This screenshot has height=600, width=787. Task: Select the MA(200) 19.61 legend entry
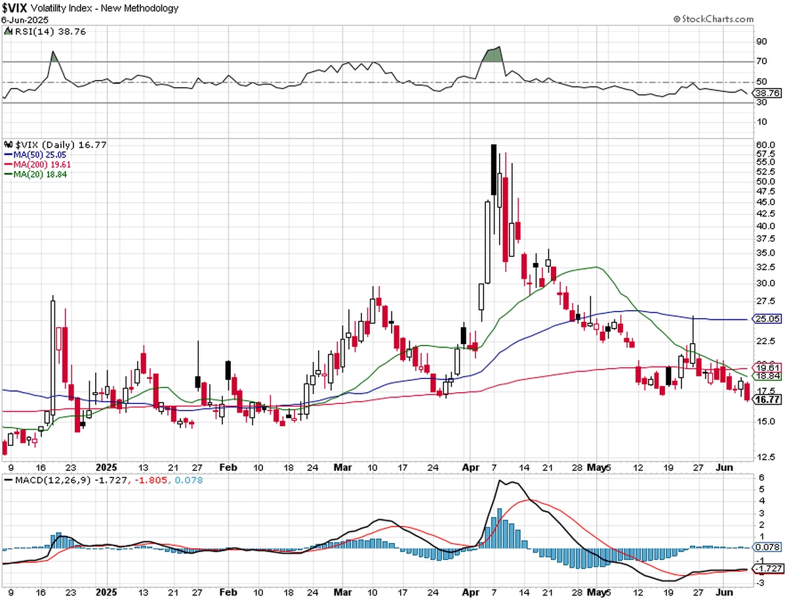point(35,165)
